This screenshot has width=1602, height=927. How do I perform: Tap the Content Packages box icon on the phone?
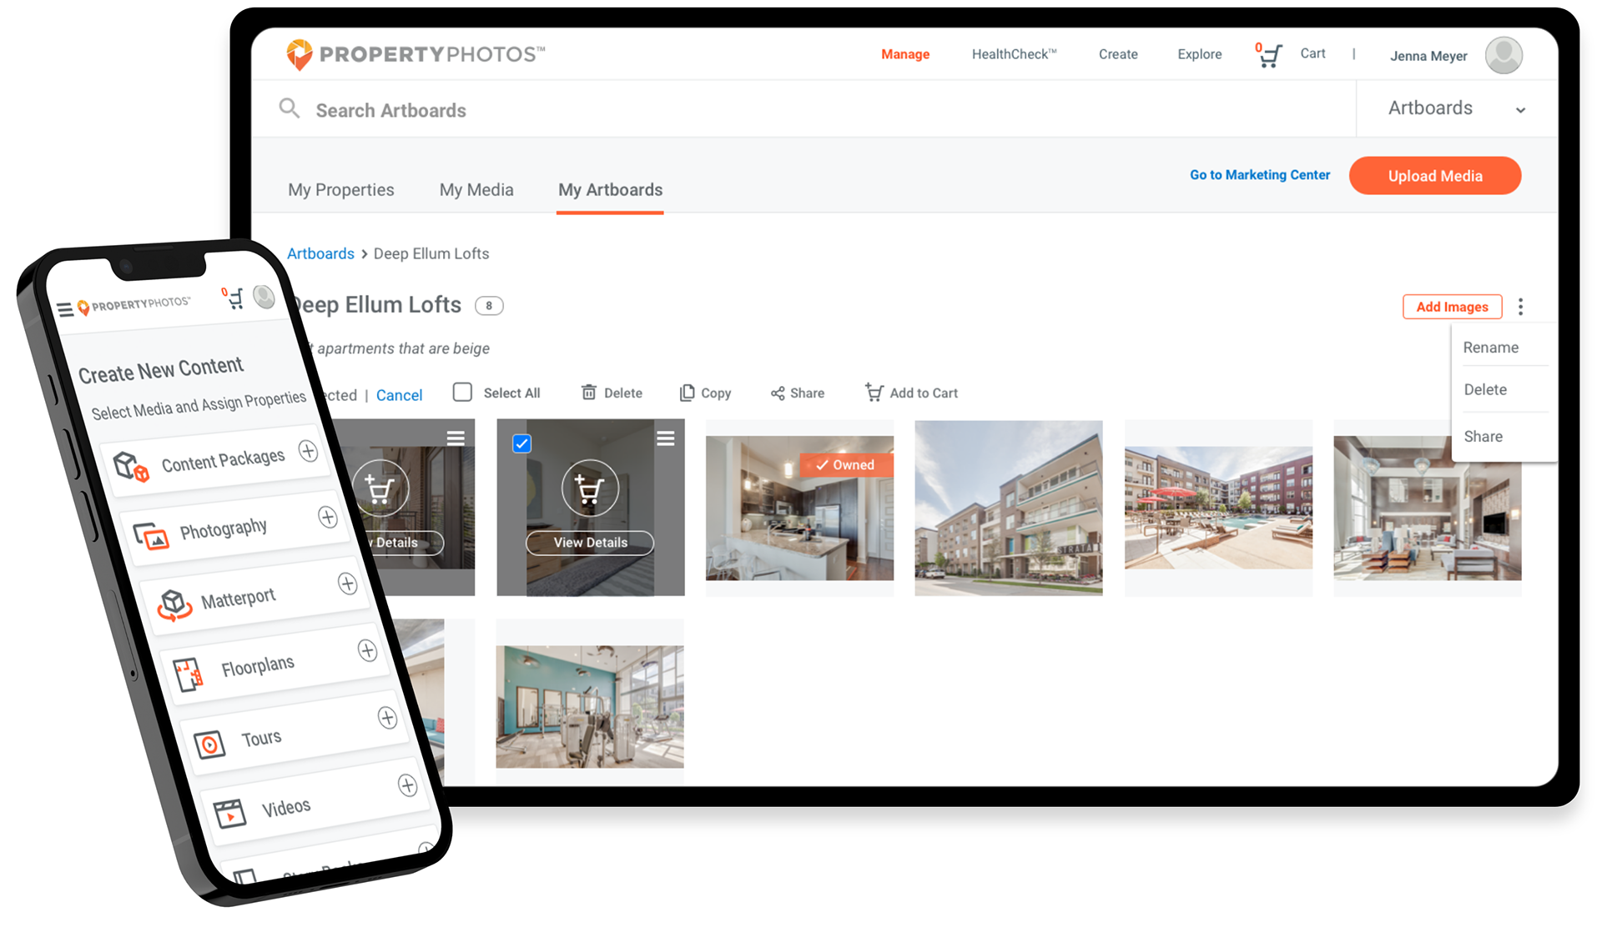tap(131, 467)
